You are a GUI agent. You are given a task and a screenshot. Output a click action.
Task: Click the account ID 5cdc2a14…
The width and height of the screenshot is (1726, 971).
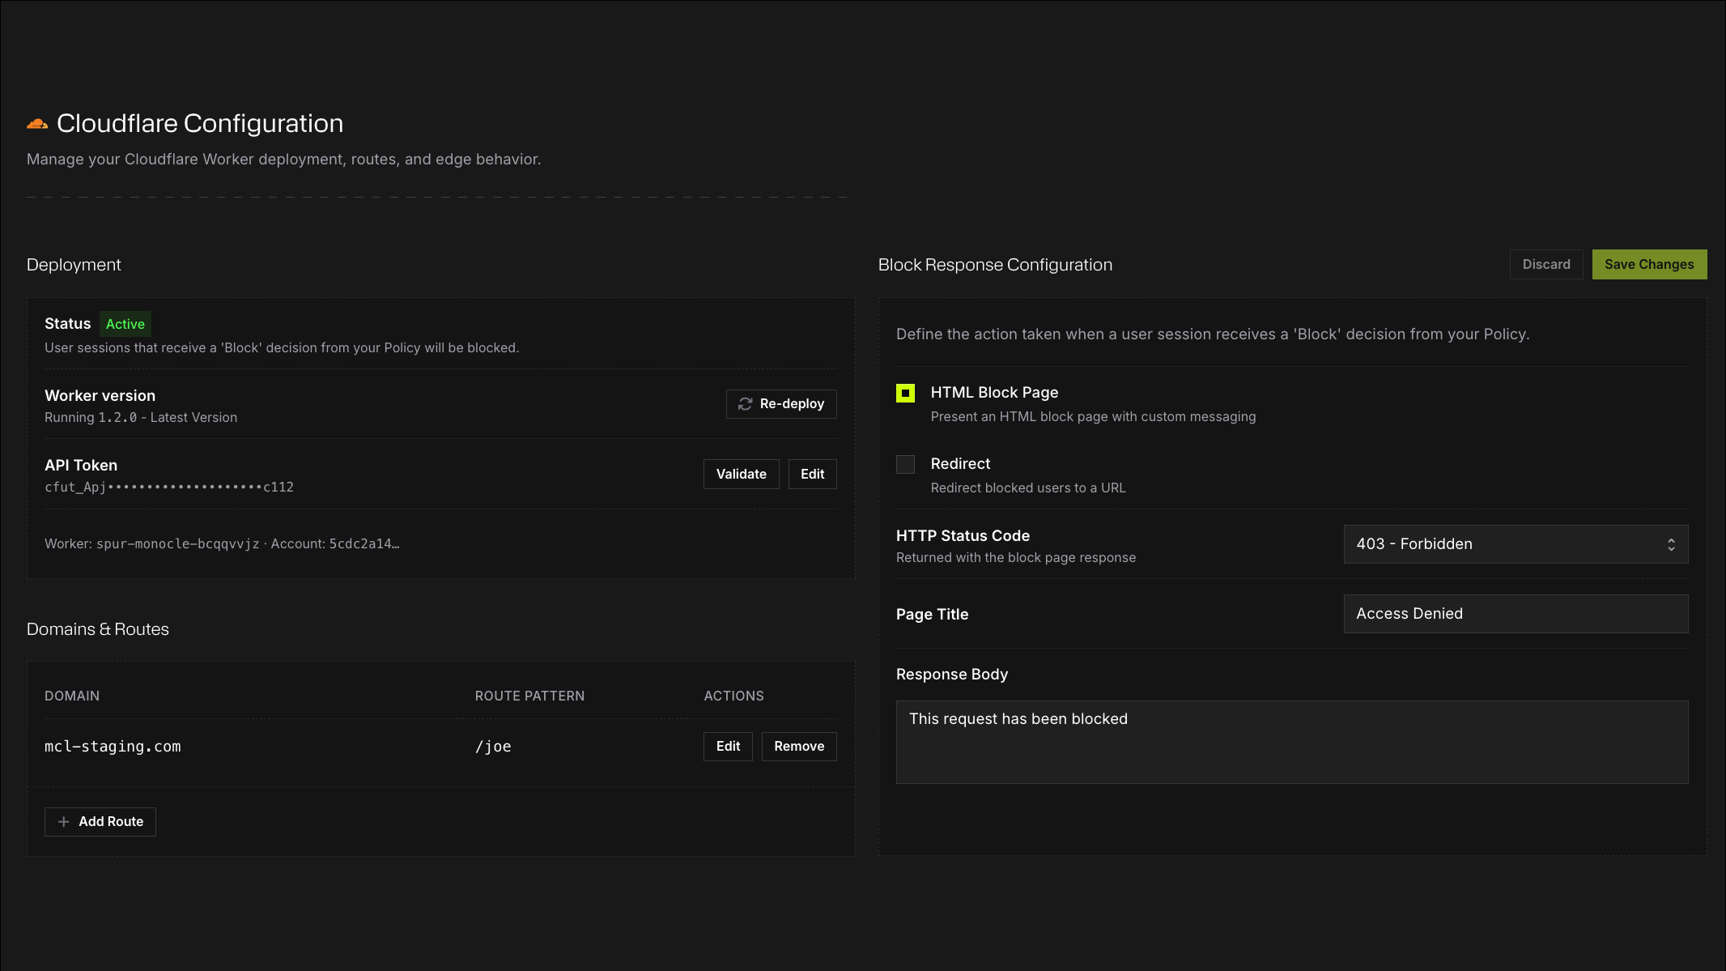[364, 544]
